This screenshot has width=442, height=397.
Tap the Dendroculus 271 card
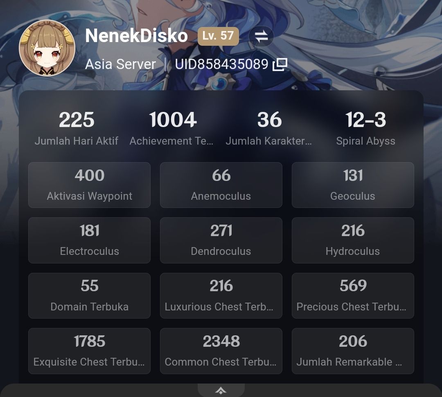221,240
